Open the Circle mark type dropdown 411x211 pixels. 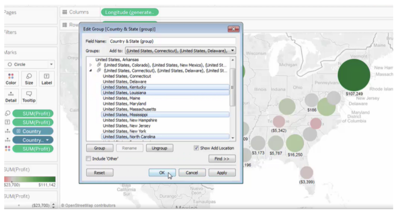pos(30,64)
